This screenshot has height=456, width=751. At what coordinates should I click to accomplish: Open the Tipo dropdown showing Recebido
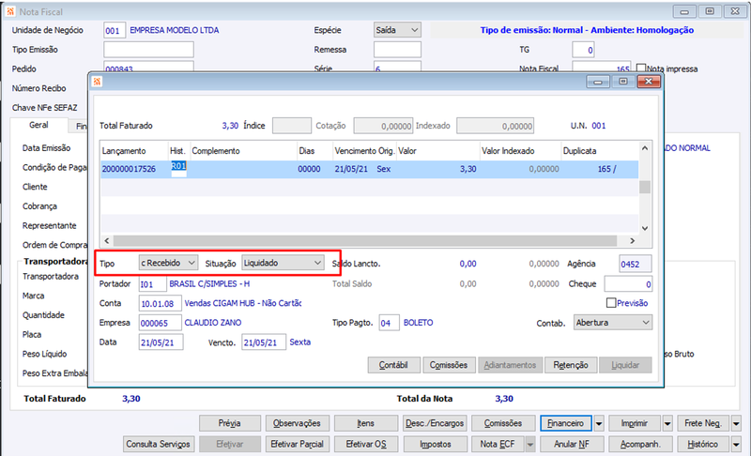point(168,263)
